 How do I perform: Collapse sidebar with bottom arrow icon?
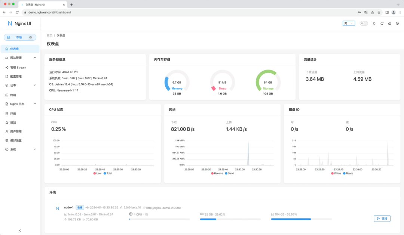pos(20,231)
